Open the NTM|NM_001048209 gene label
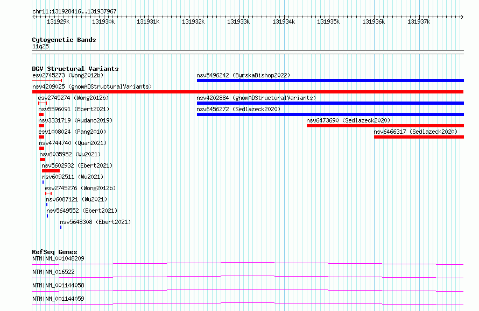Screen dimensions: 479x311 [x=58, y=258]
